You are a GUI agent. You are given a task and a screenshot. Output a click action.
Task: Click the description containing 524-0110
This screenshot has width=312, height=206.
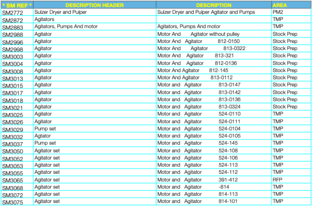tap(214, 114)
